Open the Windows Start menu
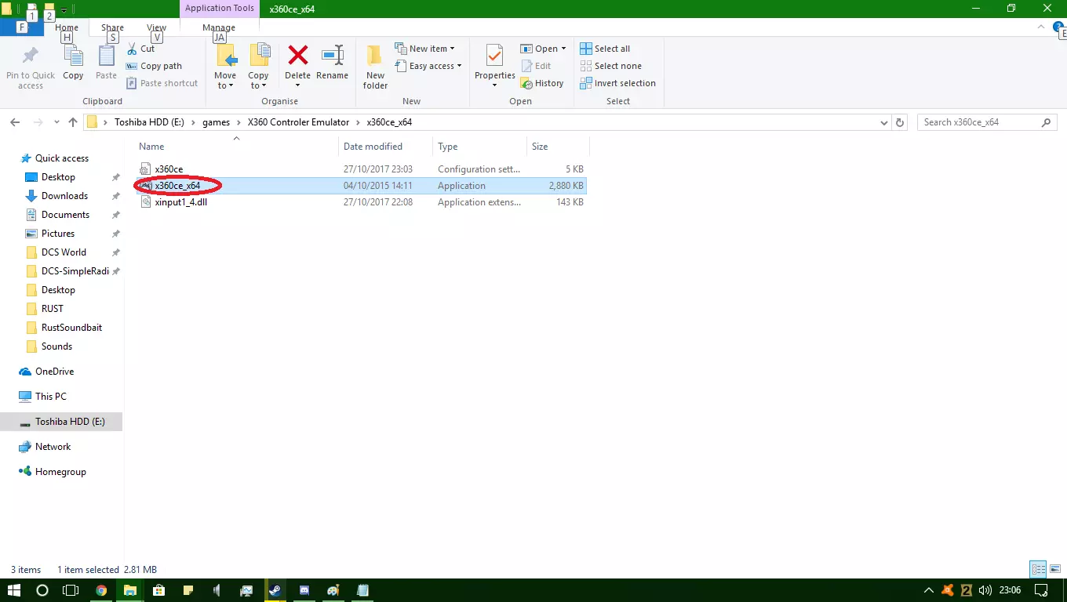1067x602 pixels. click(14, 590)
